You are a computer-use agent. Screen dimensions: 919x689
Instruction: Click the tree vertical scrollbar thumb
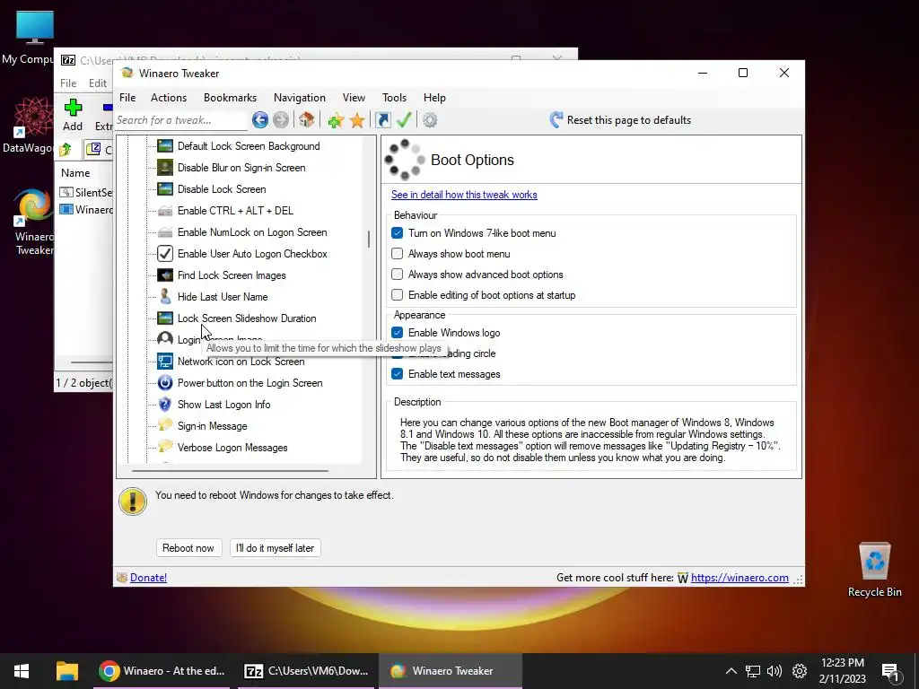(369, 239)
